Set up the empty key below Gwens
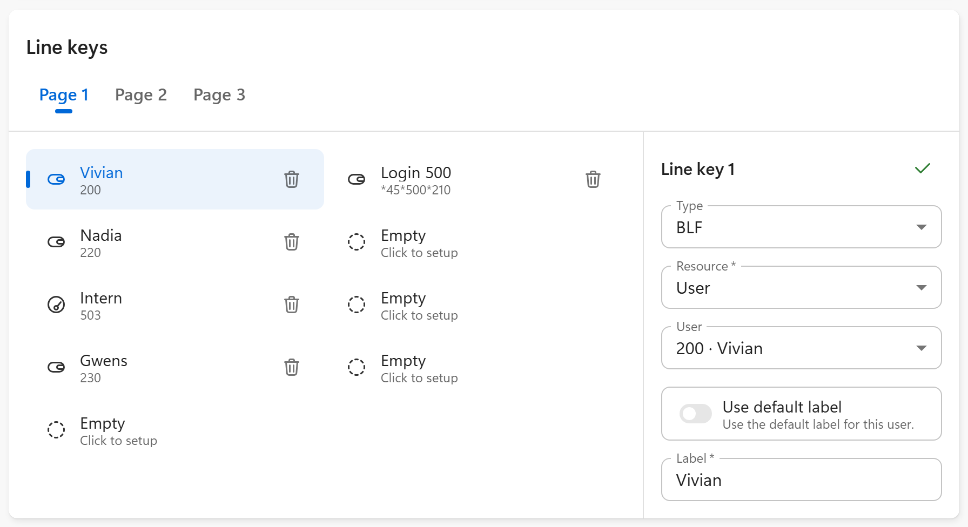Viewport: 968px width, 527px height. pos(118,430)
